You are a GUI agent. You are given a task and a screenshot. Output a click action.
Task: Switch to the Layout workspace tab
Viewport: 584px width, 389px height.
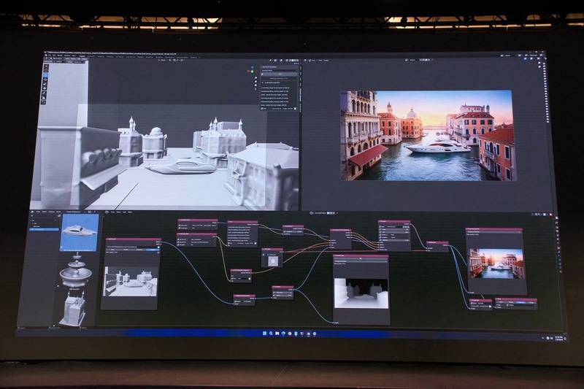pos(82,56)
